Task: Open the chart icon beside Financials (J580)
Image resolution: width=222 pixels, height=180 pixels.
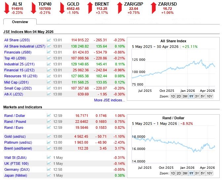Action: tap(49, 52)
